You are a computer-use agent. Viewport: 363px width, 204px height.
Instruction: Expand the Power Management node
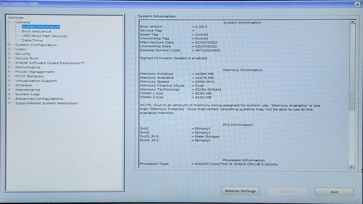pos(9,72)
